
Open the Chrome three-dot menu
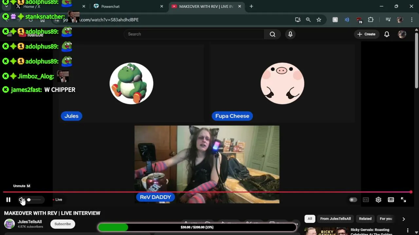click(411, 20)
